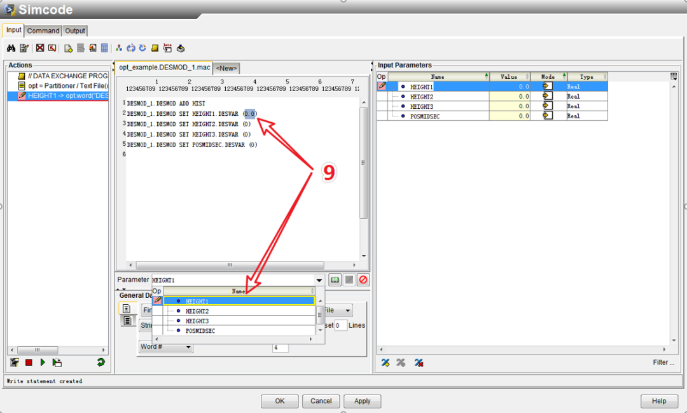This screenshot has height=413, width=687.
Task: Select HEIGHT3 in the parameter dropdown list
Action: pyautogui.click(x=197, y=321)
